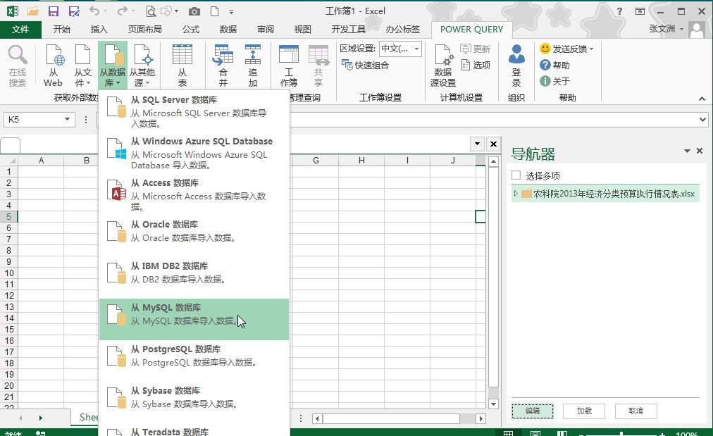
Task: Open the From File (从文件) menu
Action: 82,65
